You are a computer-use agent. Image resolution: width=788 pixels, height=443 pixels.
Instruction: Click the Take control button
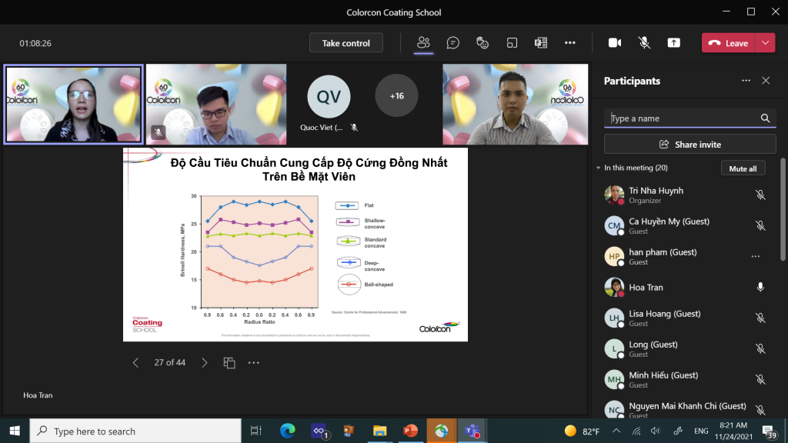[x=346, y=43]
